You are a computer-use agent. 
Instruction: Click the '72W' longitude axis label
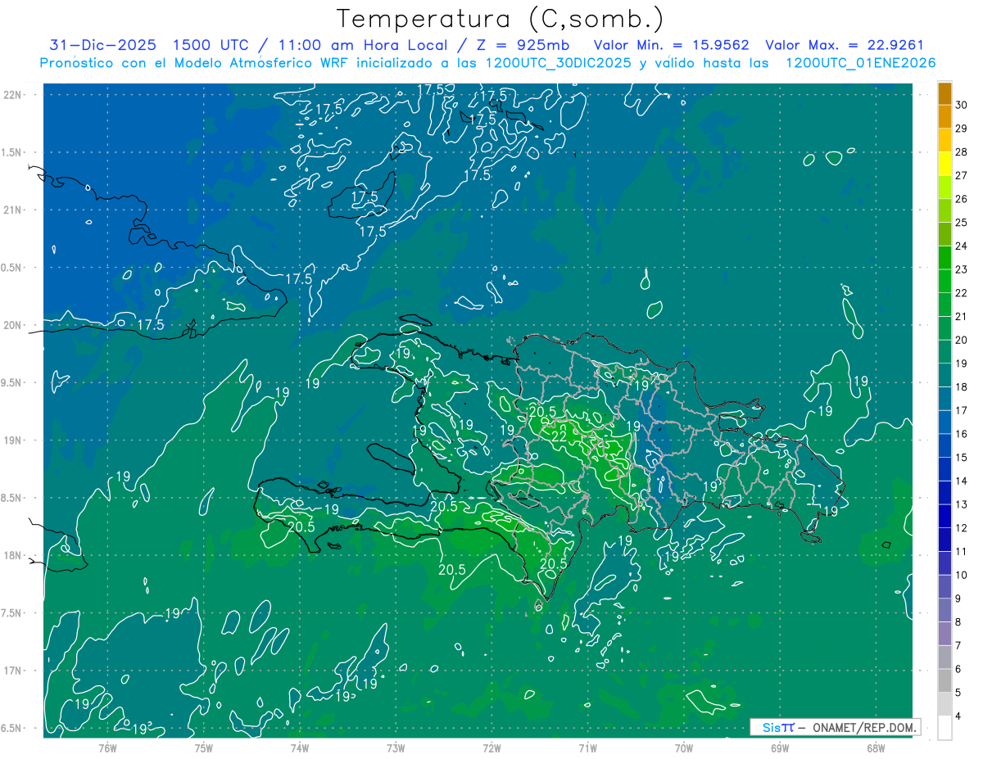click(x=491, y=748)
